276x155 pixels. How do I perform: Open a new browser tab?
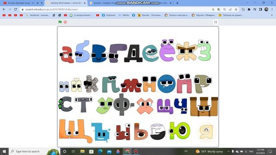click(177, 3)
